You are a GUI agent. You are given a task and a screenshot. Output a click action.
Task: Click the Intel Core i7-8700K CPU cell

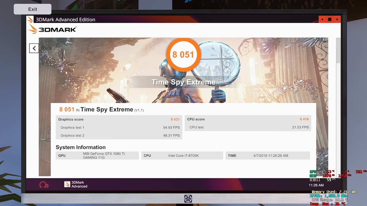[x=182, y=156]
